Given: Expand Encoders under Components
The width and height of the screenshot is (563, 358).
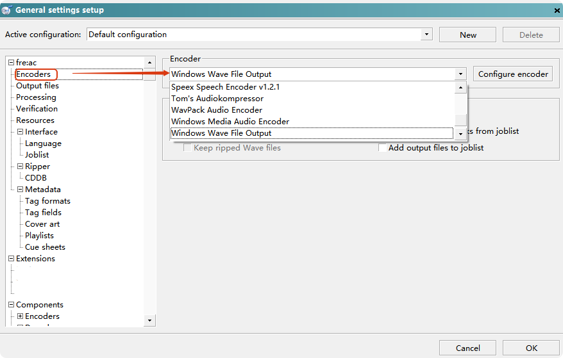Looking at the screenshot, I should click(x=20, y=316).
